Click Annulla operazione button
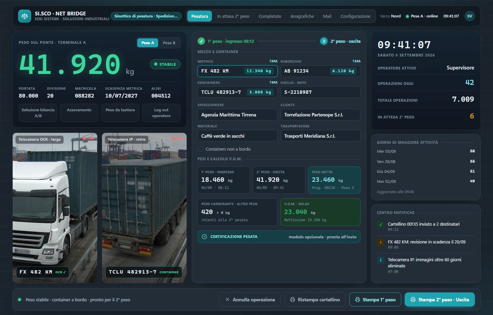The image size is (493, 315). [250, 300]
